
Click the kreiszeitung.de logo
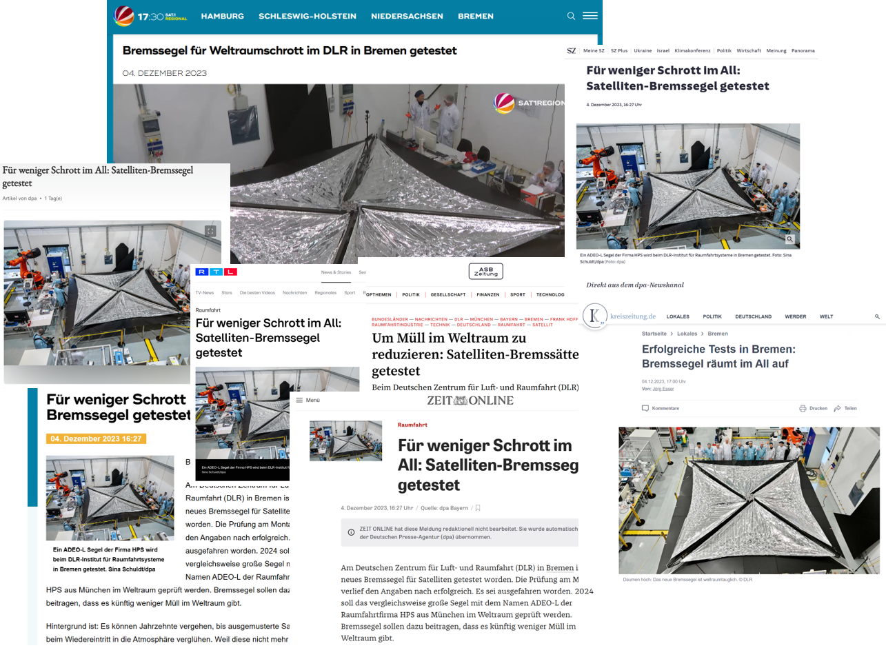[619, 316]
